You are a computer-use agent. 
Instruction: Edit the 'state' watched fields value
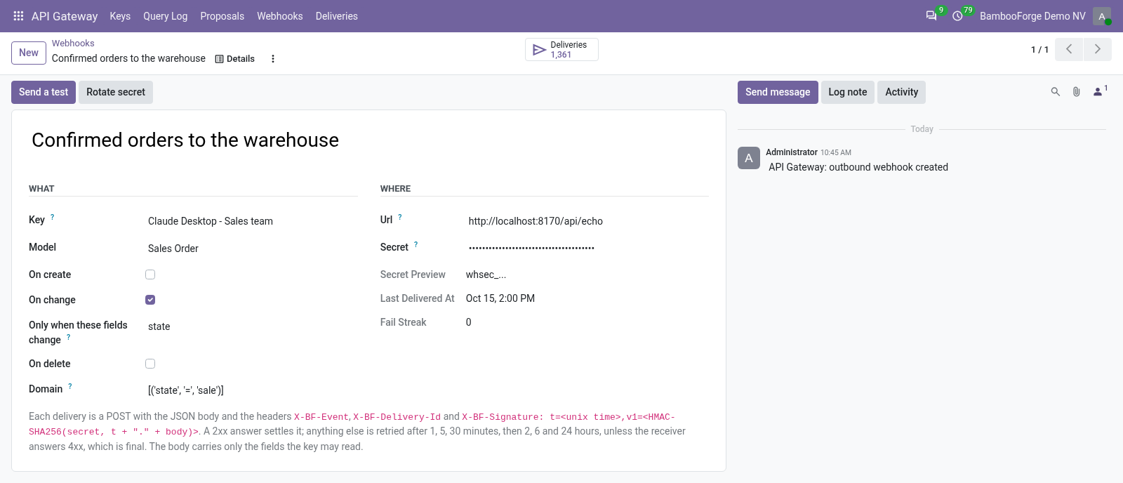pos(252,326)
